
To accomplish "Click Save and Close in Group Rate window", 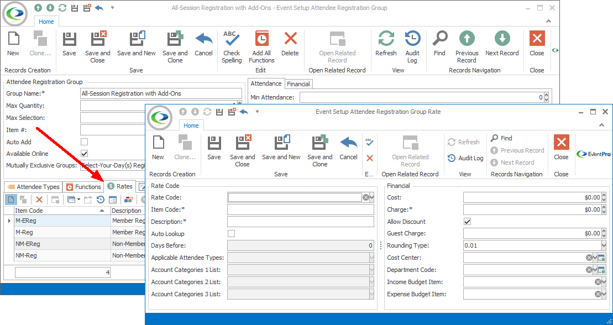I will coord(243,151).
